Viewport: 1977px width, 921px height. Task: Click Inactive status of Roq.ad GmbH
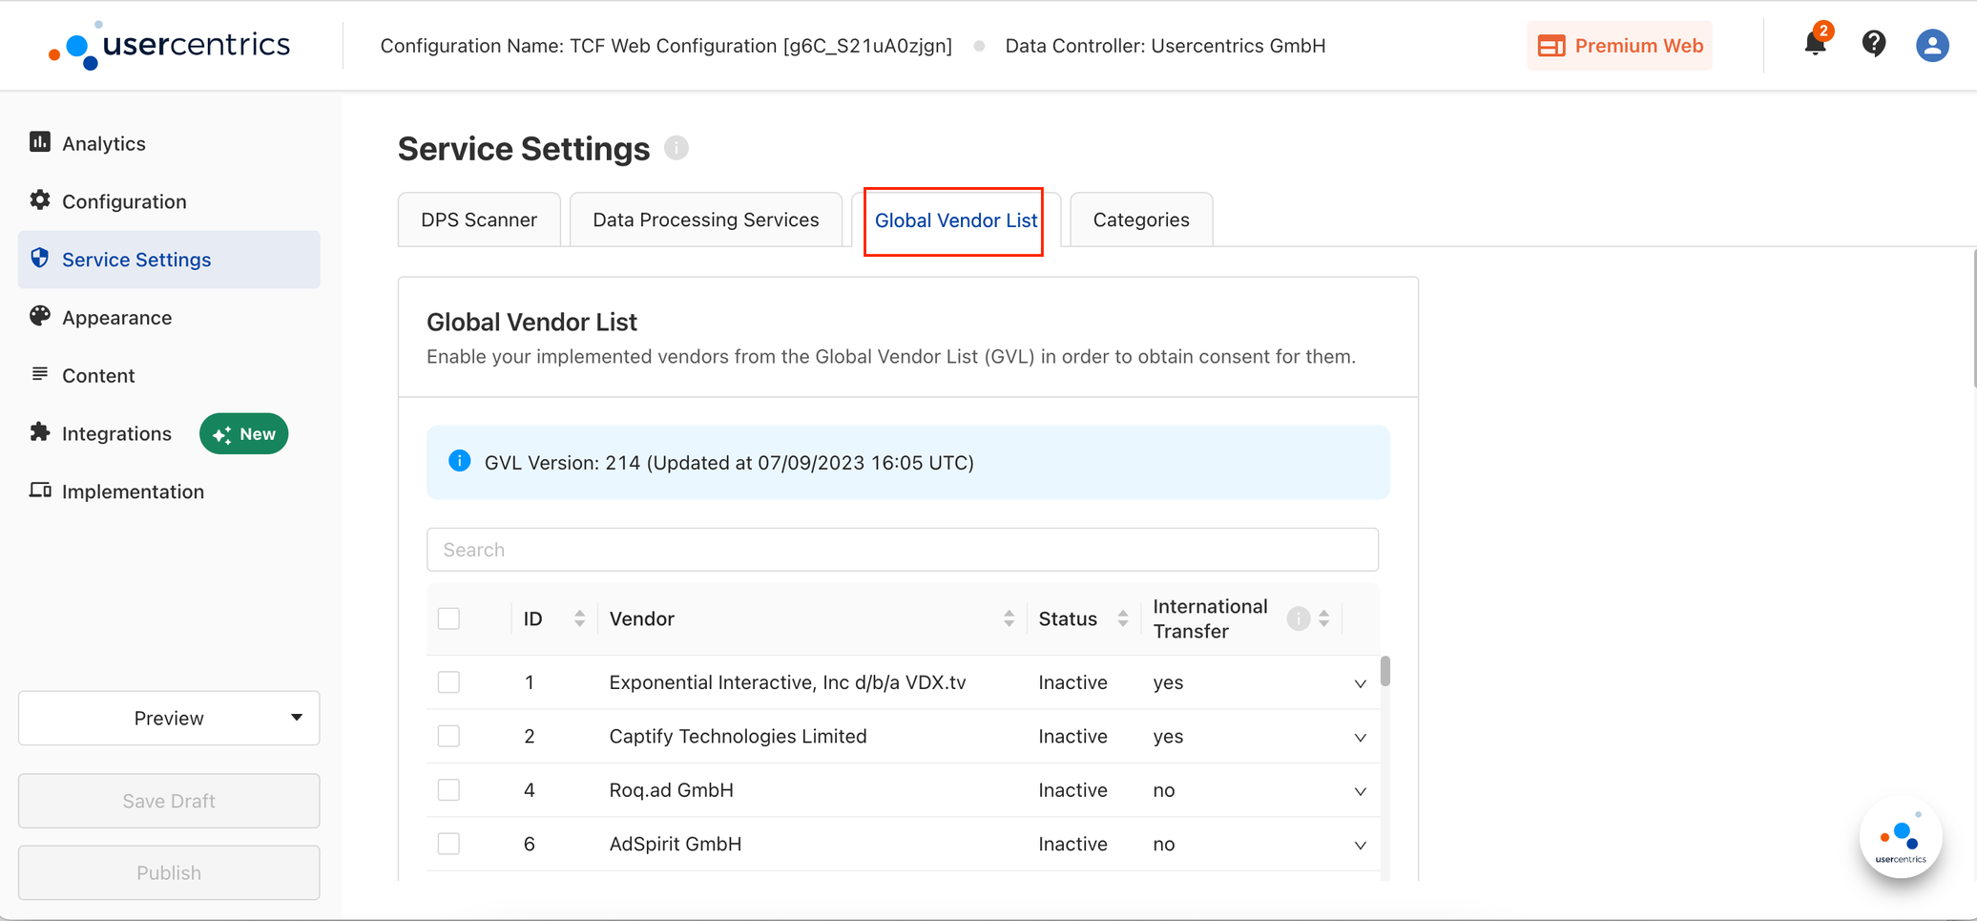tap(1072, 790)
